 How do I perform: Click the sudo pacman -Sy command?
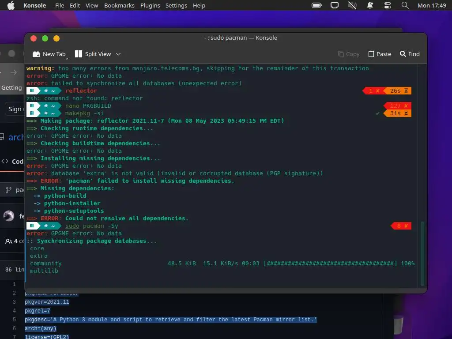(x=92, y=226)
